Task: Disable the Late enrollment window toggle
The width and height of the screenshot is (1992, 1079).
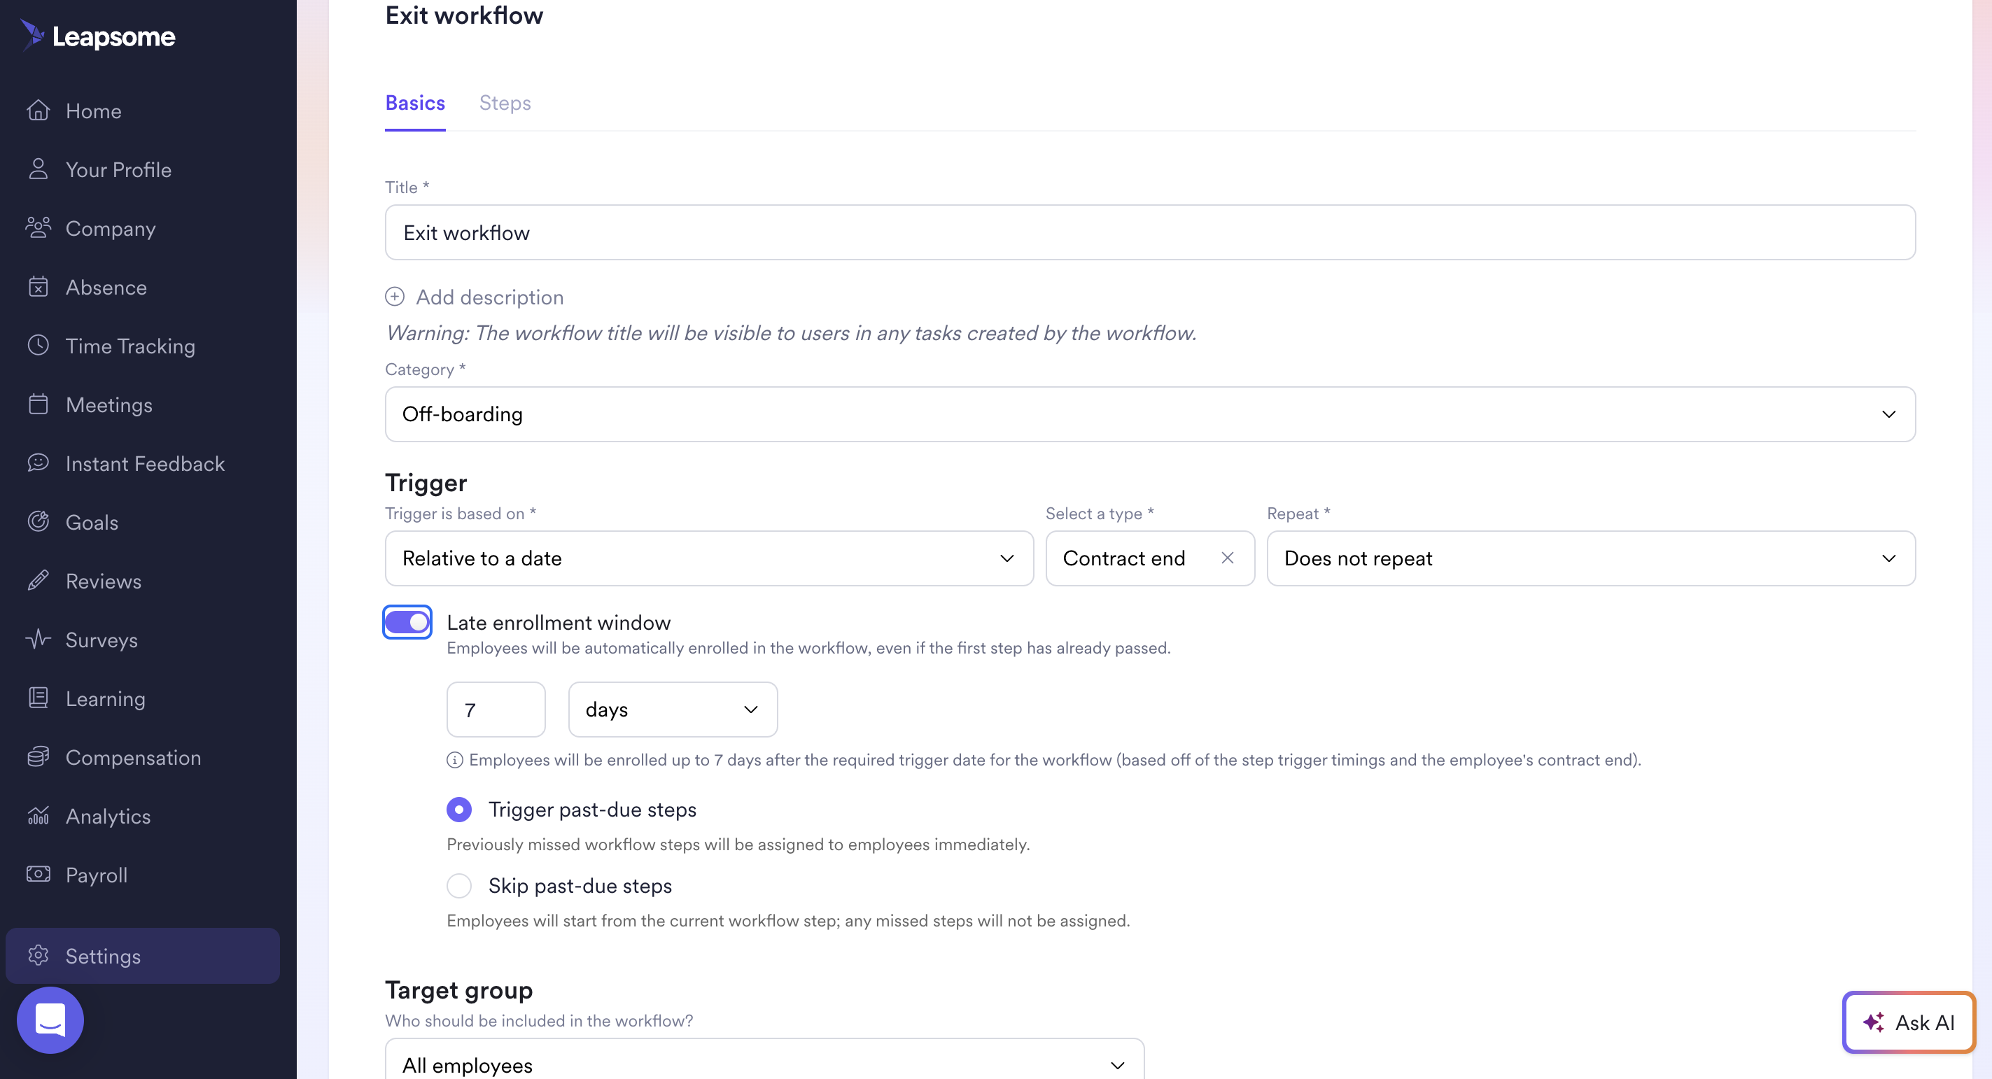Action: [x=407, y=622]
